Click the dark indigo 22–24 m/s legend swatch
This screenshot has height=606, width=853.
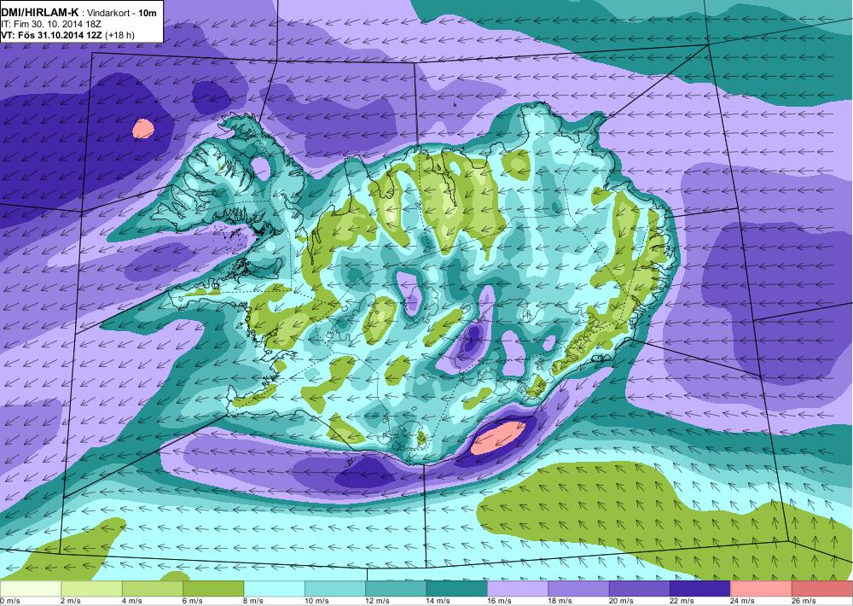700,589
